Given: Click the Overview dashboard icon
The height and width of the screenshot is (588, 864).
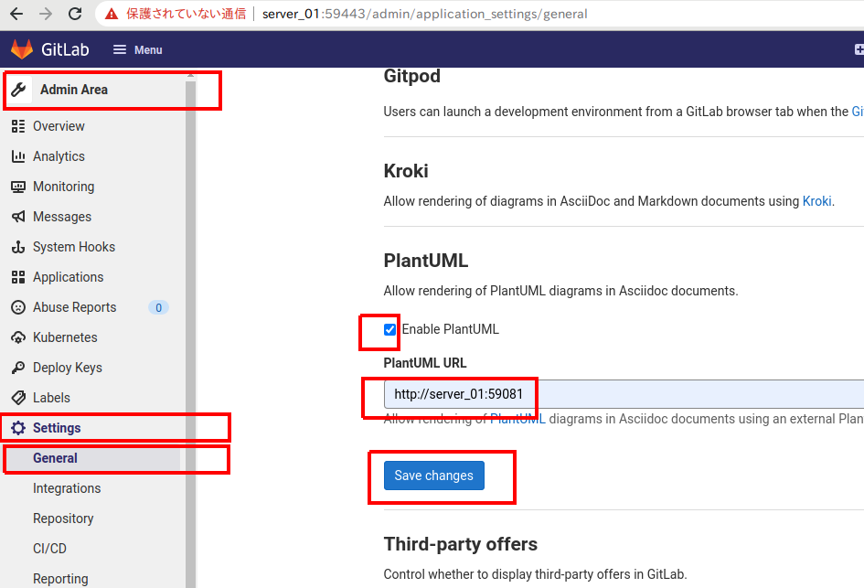Looking at the screenshot, I should (x=18, y=126).
